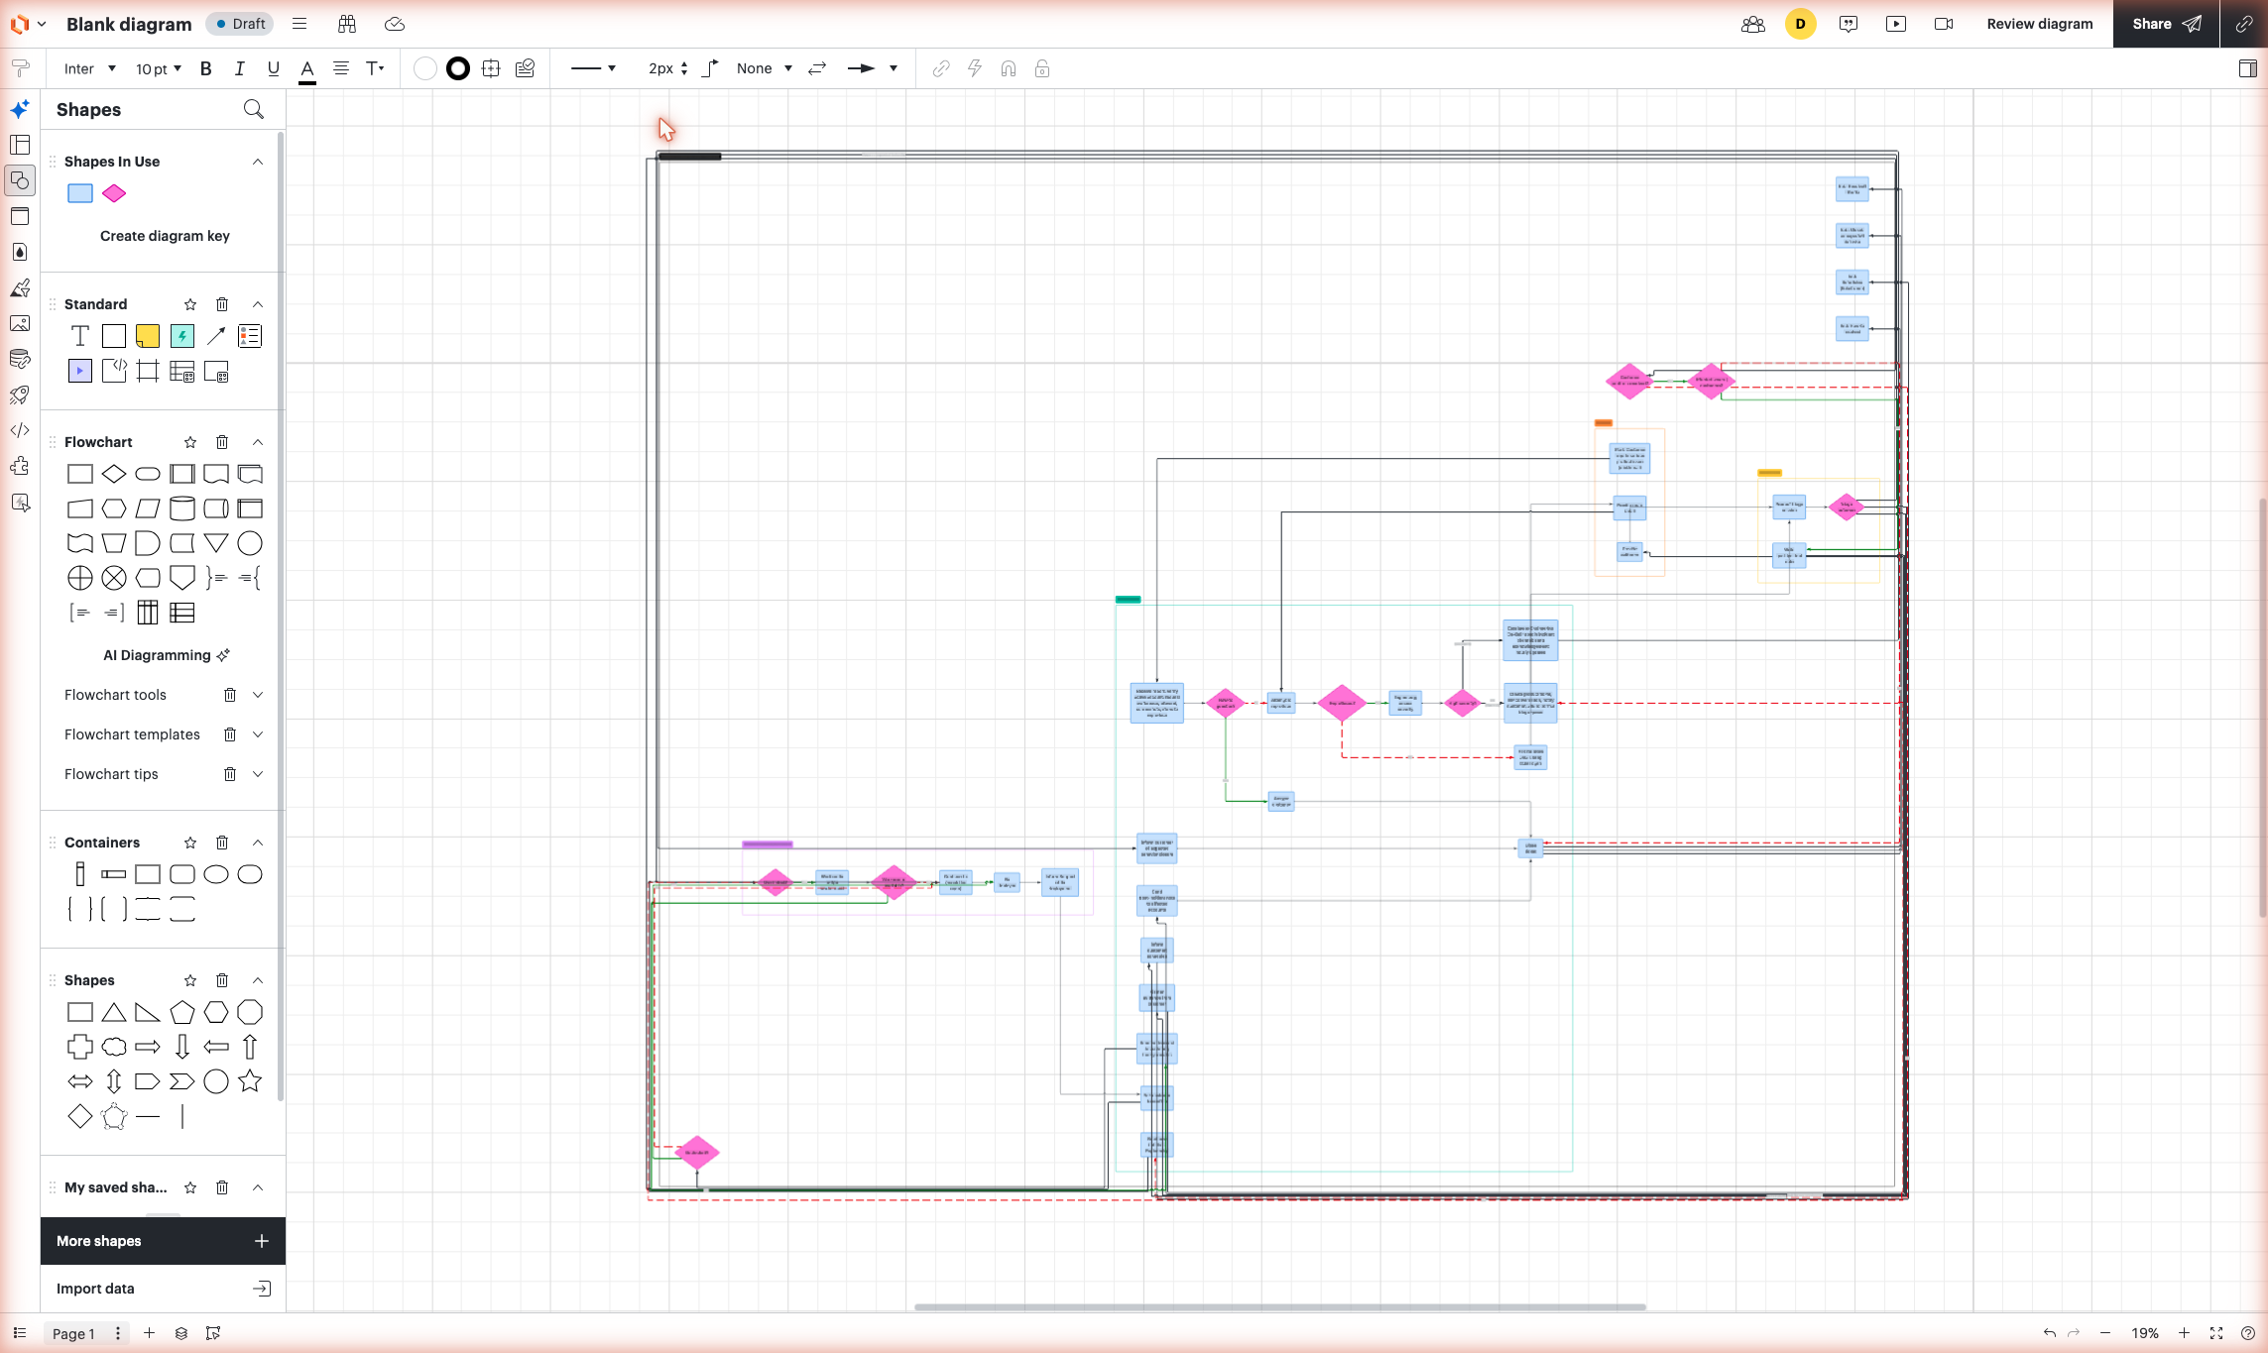Open the page list icon
The width and height of the screenshot is (2268, 1353).
pos(20,1333)
